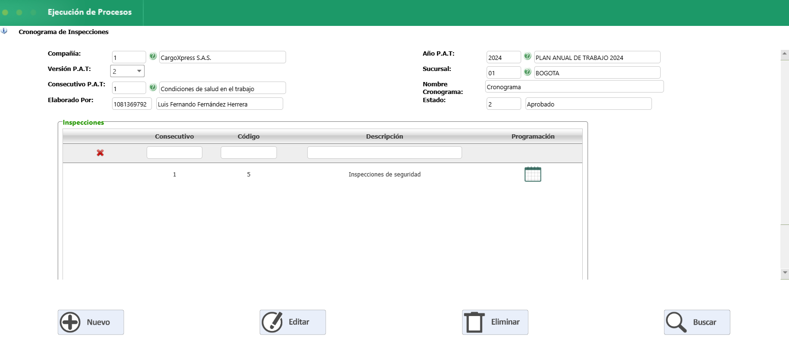Click the Buscar button
This screenshot has height=364, width=789.
click(x=697, y=322)
